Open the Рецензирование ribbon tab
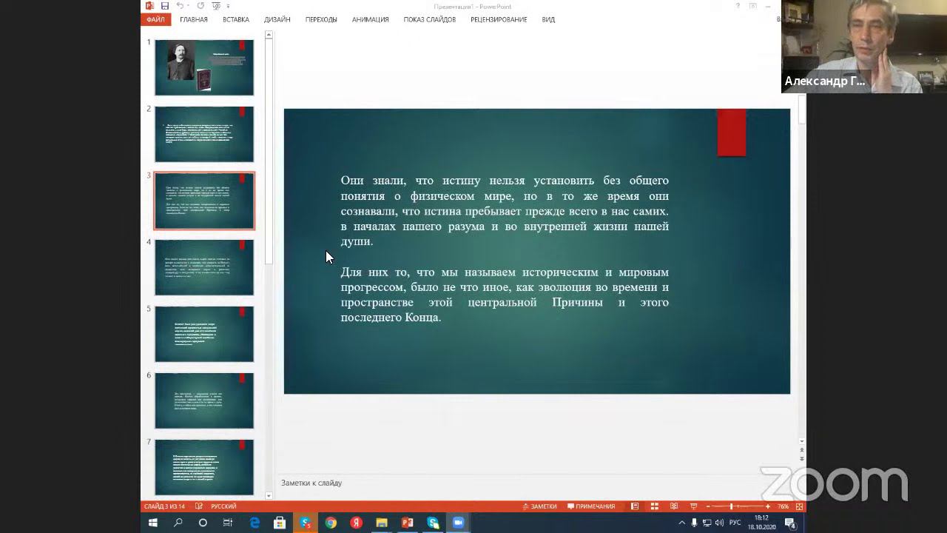The image size is (947, 533). point(499,20)
